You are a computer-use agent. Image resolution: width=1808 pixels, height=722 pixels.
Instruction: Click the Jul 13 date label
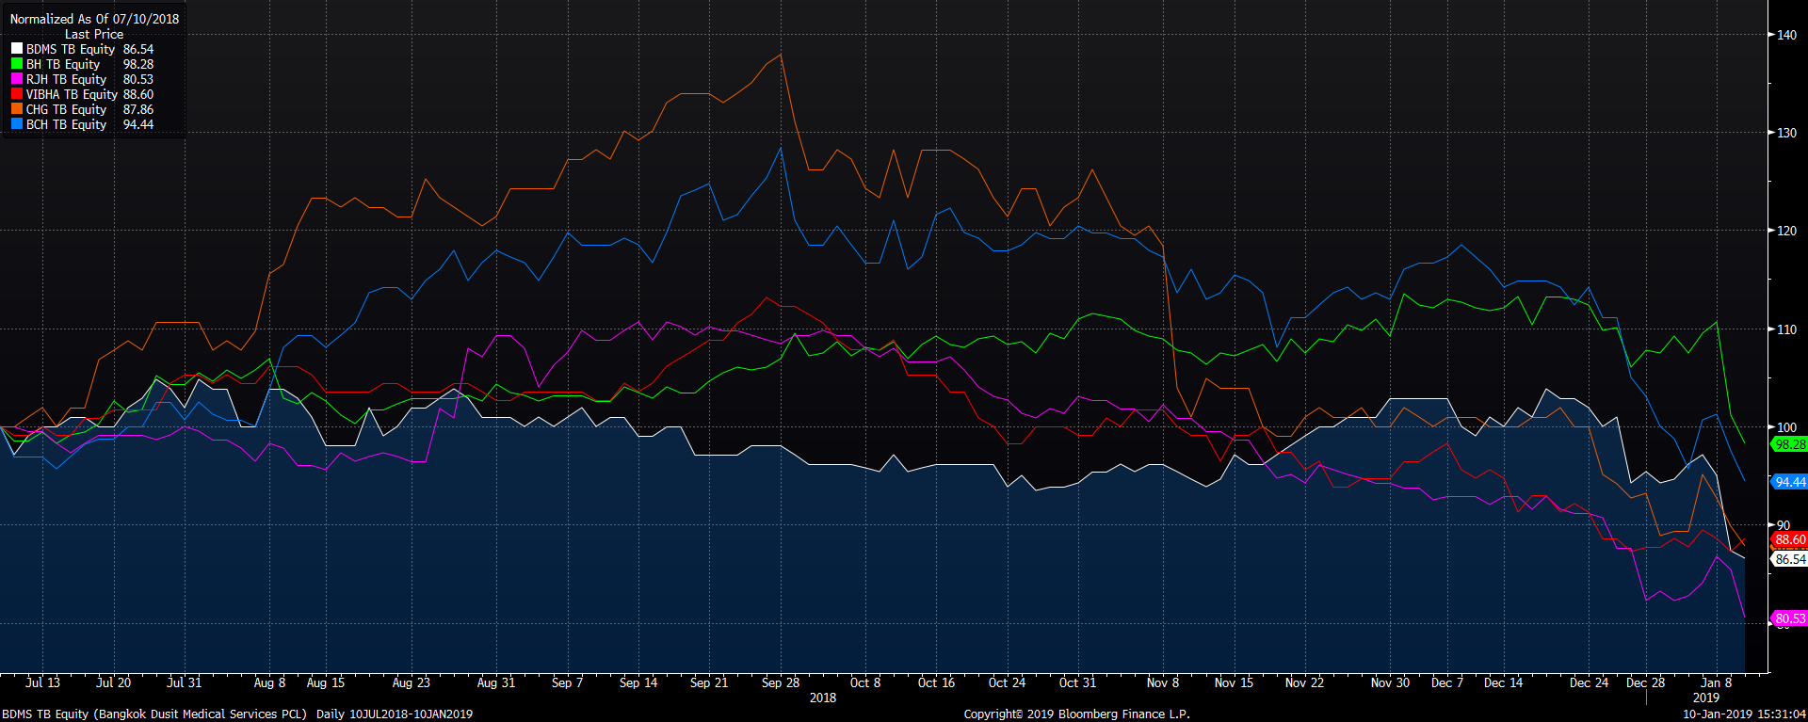coord(42,682)
